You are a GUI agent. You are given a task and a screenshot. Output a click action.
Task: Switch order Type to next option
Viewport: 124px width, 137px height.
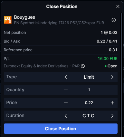112,77
